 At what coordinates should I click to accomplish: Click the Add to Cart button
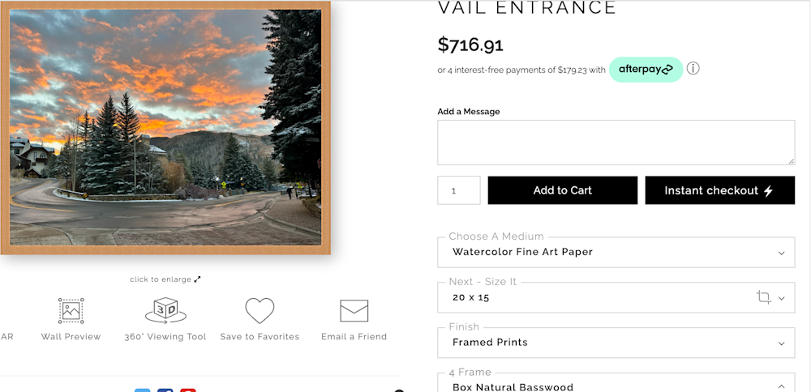coord(562,190)
